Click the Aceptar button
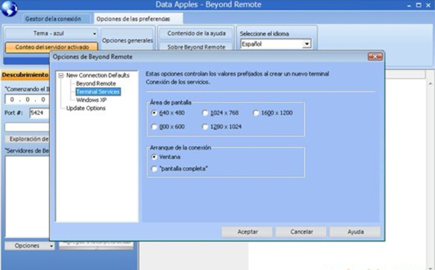Image resolution: width=435 pixels, height=270 pixels. 247,232
